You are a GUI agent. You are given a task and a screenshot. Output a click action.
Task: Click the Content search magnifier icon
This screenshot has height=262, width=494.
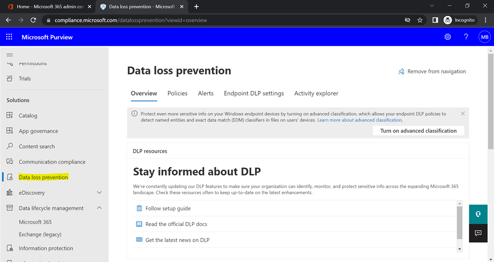coord(10,146)
